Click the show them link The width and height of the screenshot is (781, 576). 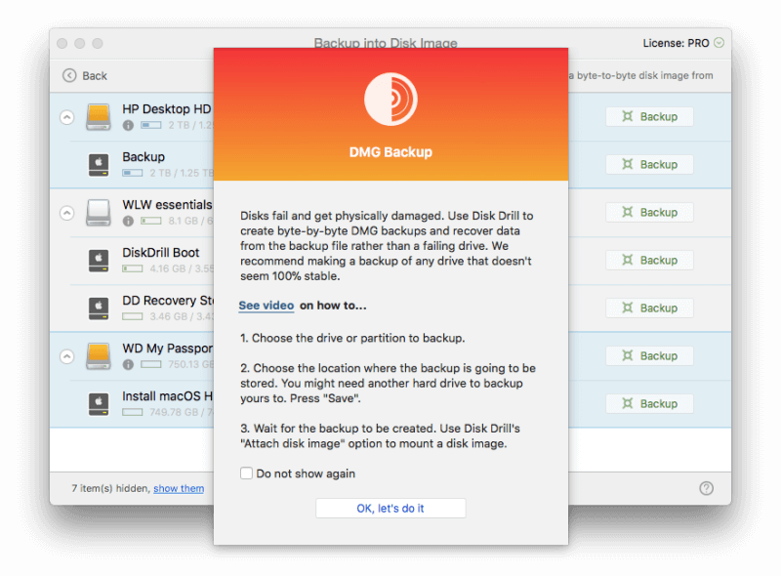[x=179, y=488]
